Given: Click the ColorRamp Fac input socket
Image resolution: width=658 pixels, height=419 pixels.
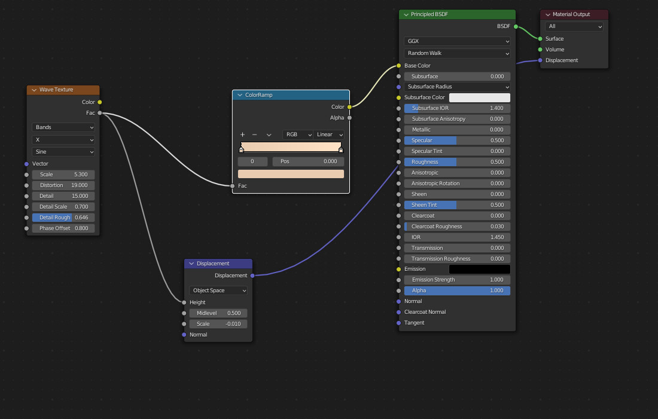Looking at the screenshot, I should click(233, 186).
